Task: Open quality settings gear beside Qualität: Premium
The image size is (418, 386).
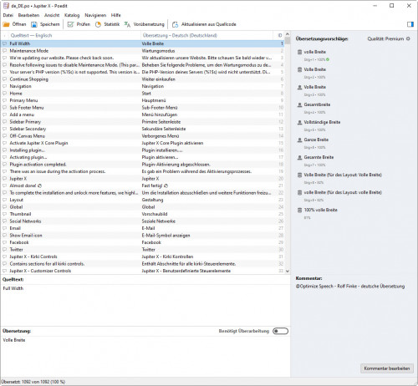Action: tap(408, 38)
